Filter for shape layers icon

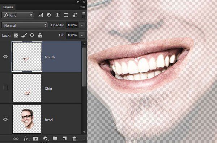(x=66, y=15)
